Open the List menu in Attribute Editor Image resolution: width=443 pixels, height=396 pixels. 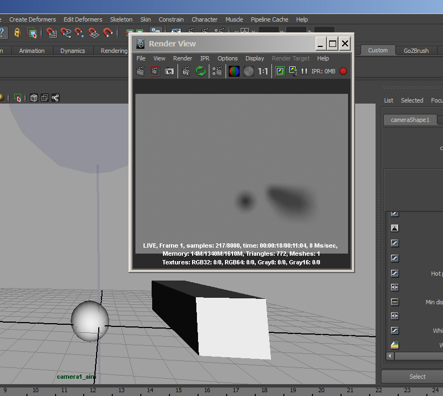coord(389,100)
